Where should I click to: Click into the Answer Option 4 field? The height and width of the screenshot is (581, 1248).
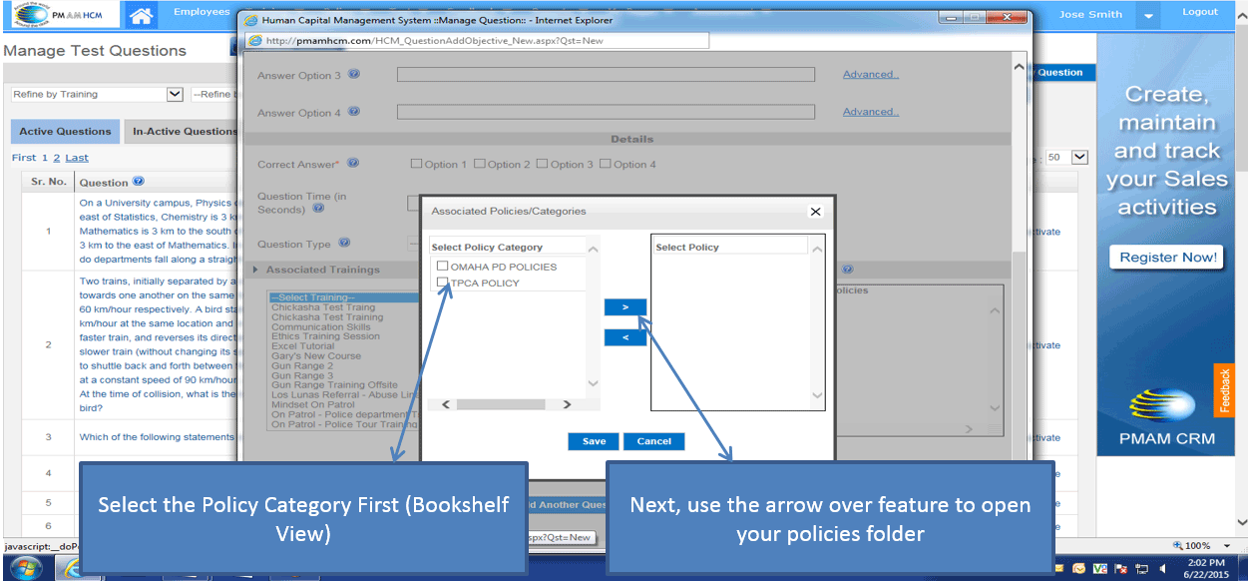tap(606, 112)
